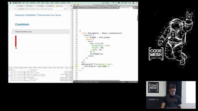
Task: Click the red thermometer bar
Action: click(x=16, y=41)
